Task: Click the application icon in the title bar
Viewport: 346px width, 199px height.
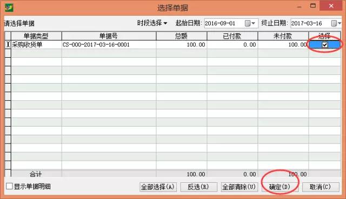Action: pos(9,8)
